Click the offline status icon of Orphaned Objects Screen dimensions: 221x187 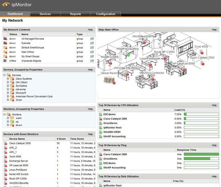pos(5,61)
